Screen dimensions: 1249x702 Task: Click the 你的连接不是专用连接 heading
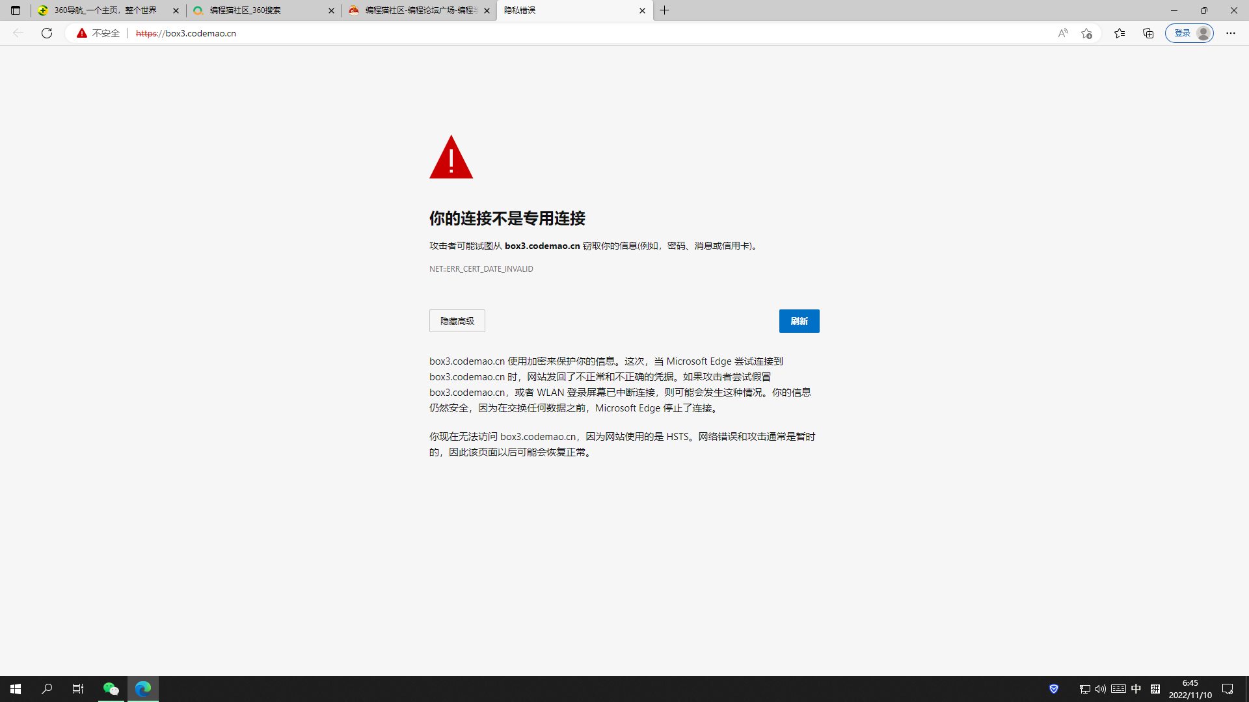pyautogui.click(x=507, y=218)
